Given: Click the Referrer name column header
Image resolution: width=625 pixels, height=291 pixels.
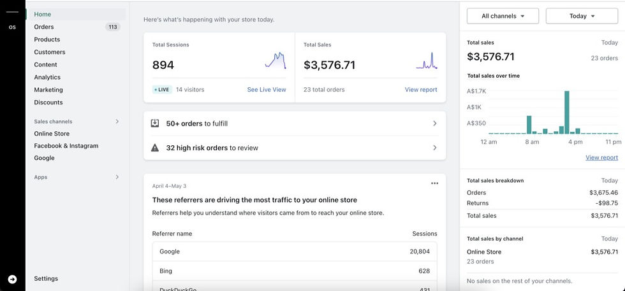Looking at the screenshot, I should pos(172,234).
